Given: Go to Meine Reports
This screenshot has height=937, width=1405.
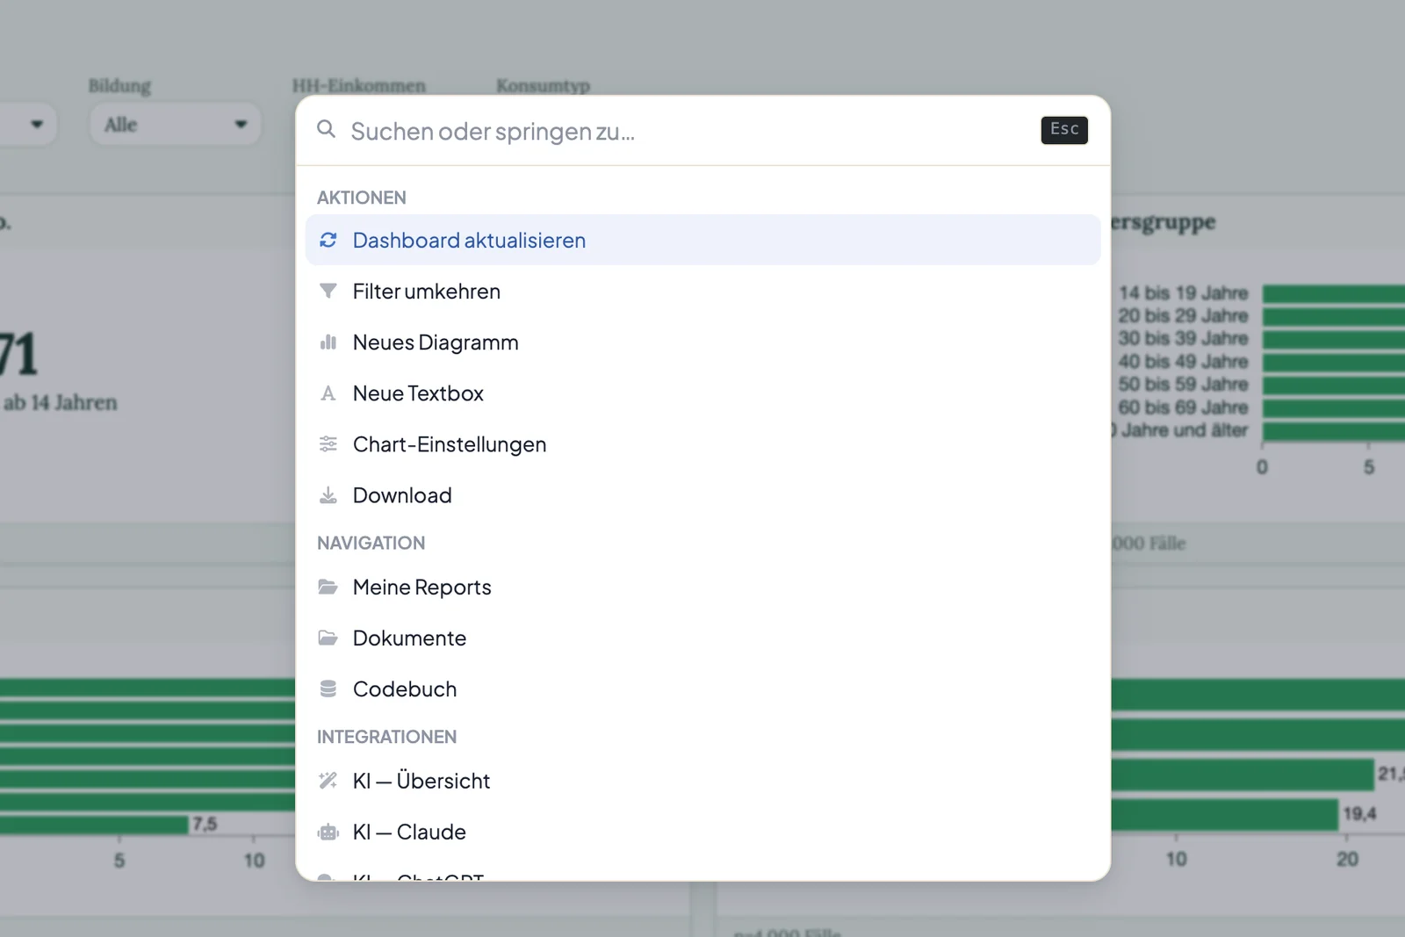Looking at the screenshot, I should (703, 587).
